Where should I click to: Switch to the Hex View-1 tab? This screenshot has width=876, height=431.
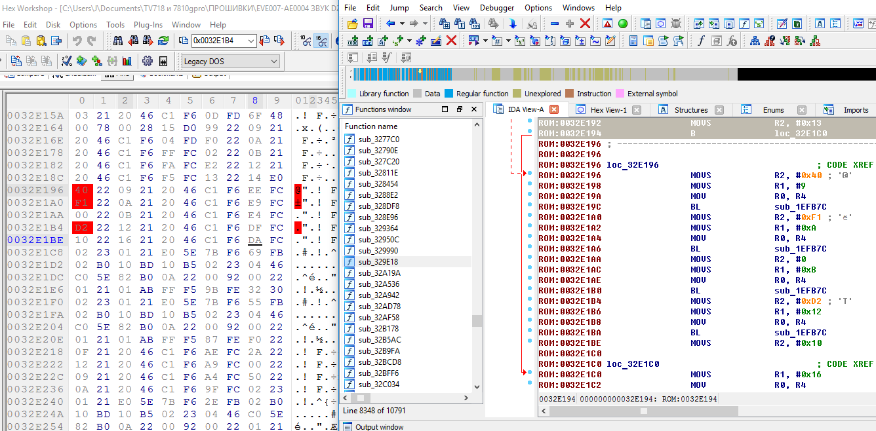(x=608, y=110)
